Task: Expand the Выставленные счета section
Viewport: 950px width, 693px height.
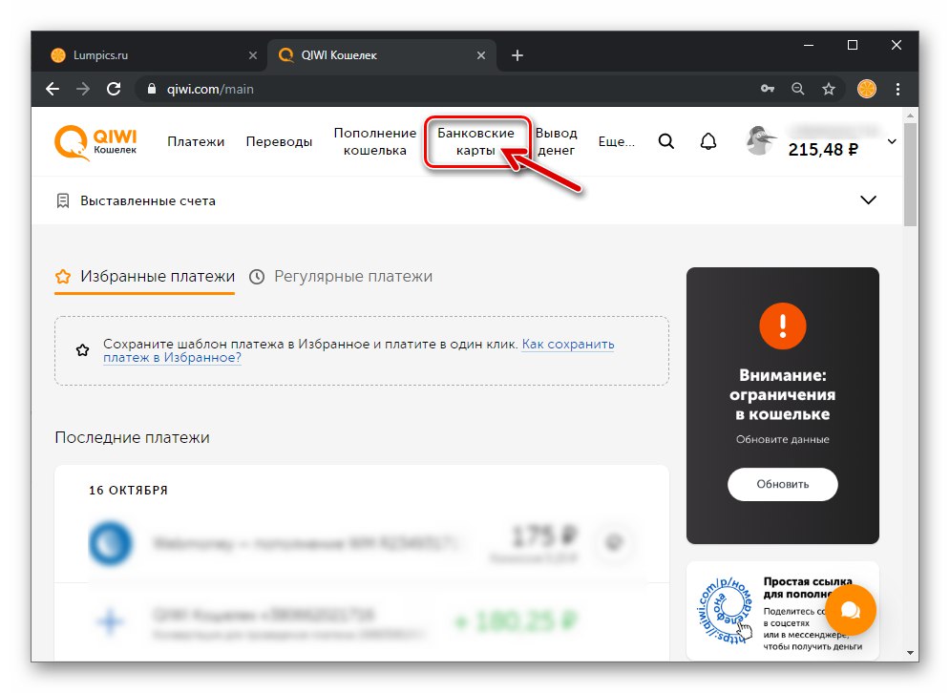Action: click(x=868, y=199)
